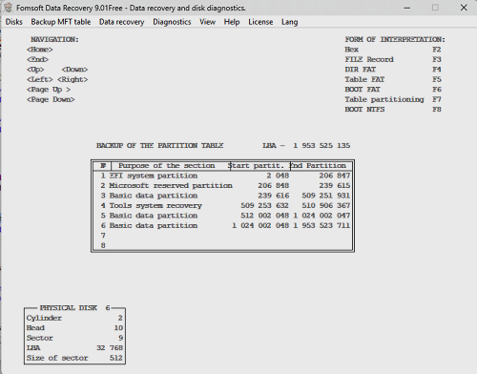Click the Tools system recovery row
The height and width of the screenshot is (374, 477).
[222, 205]
